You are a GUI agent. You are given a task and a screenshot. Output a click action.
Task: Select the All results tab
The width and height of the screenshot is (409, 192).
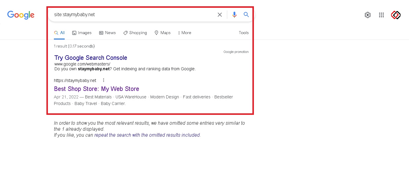coord(59,33)
